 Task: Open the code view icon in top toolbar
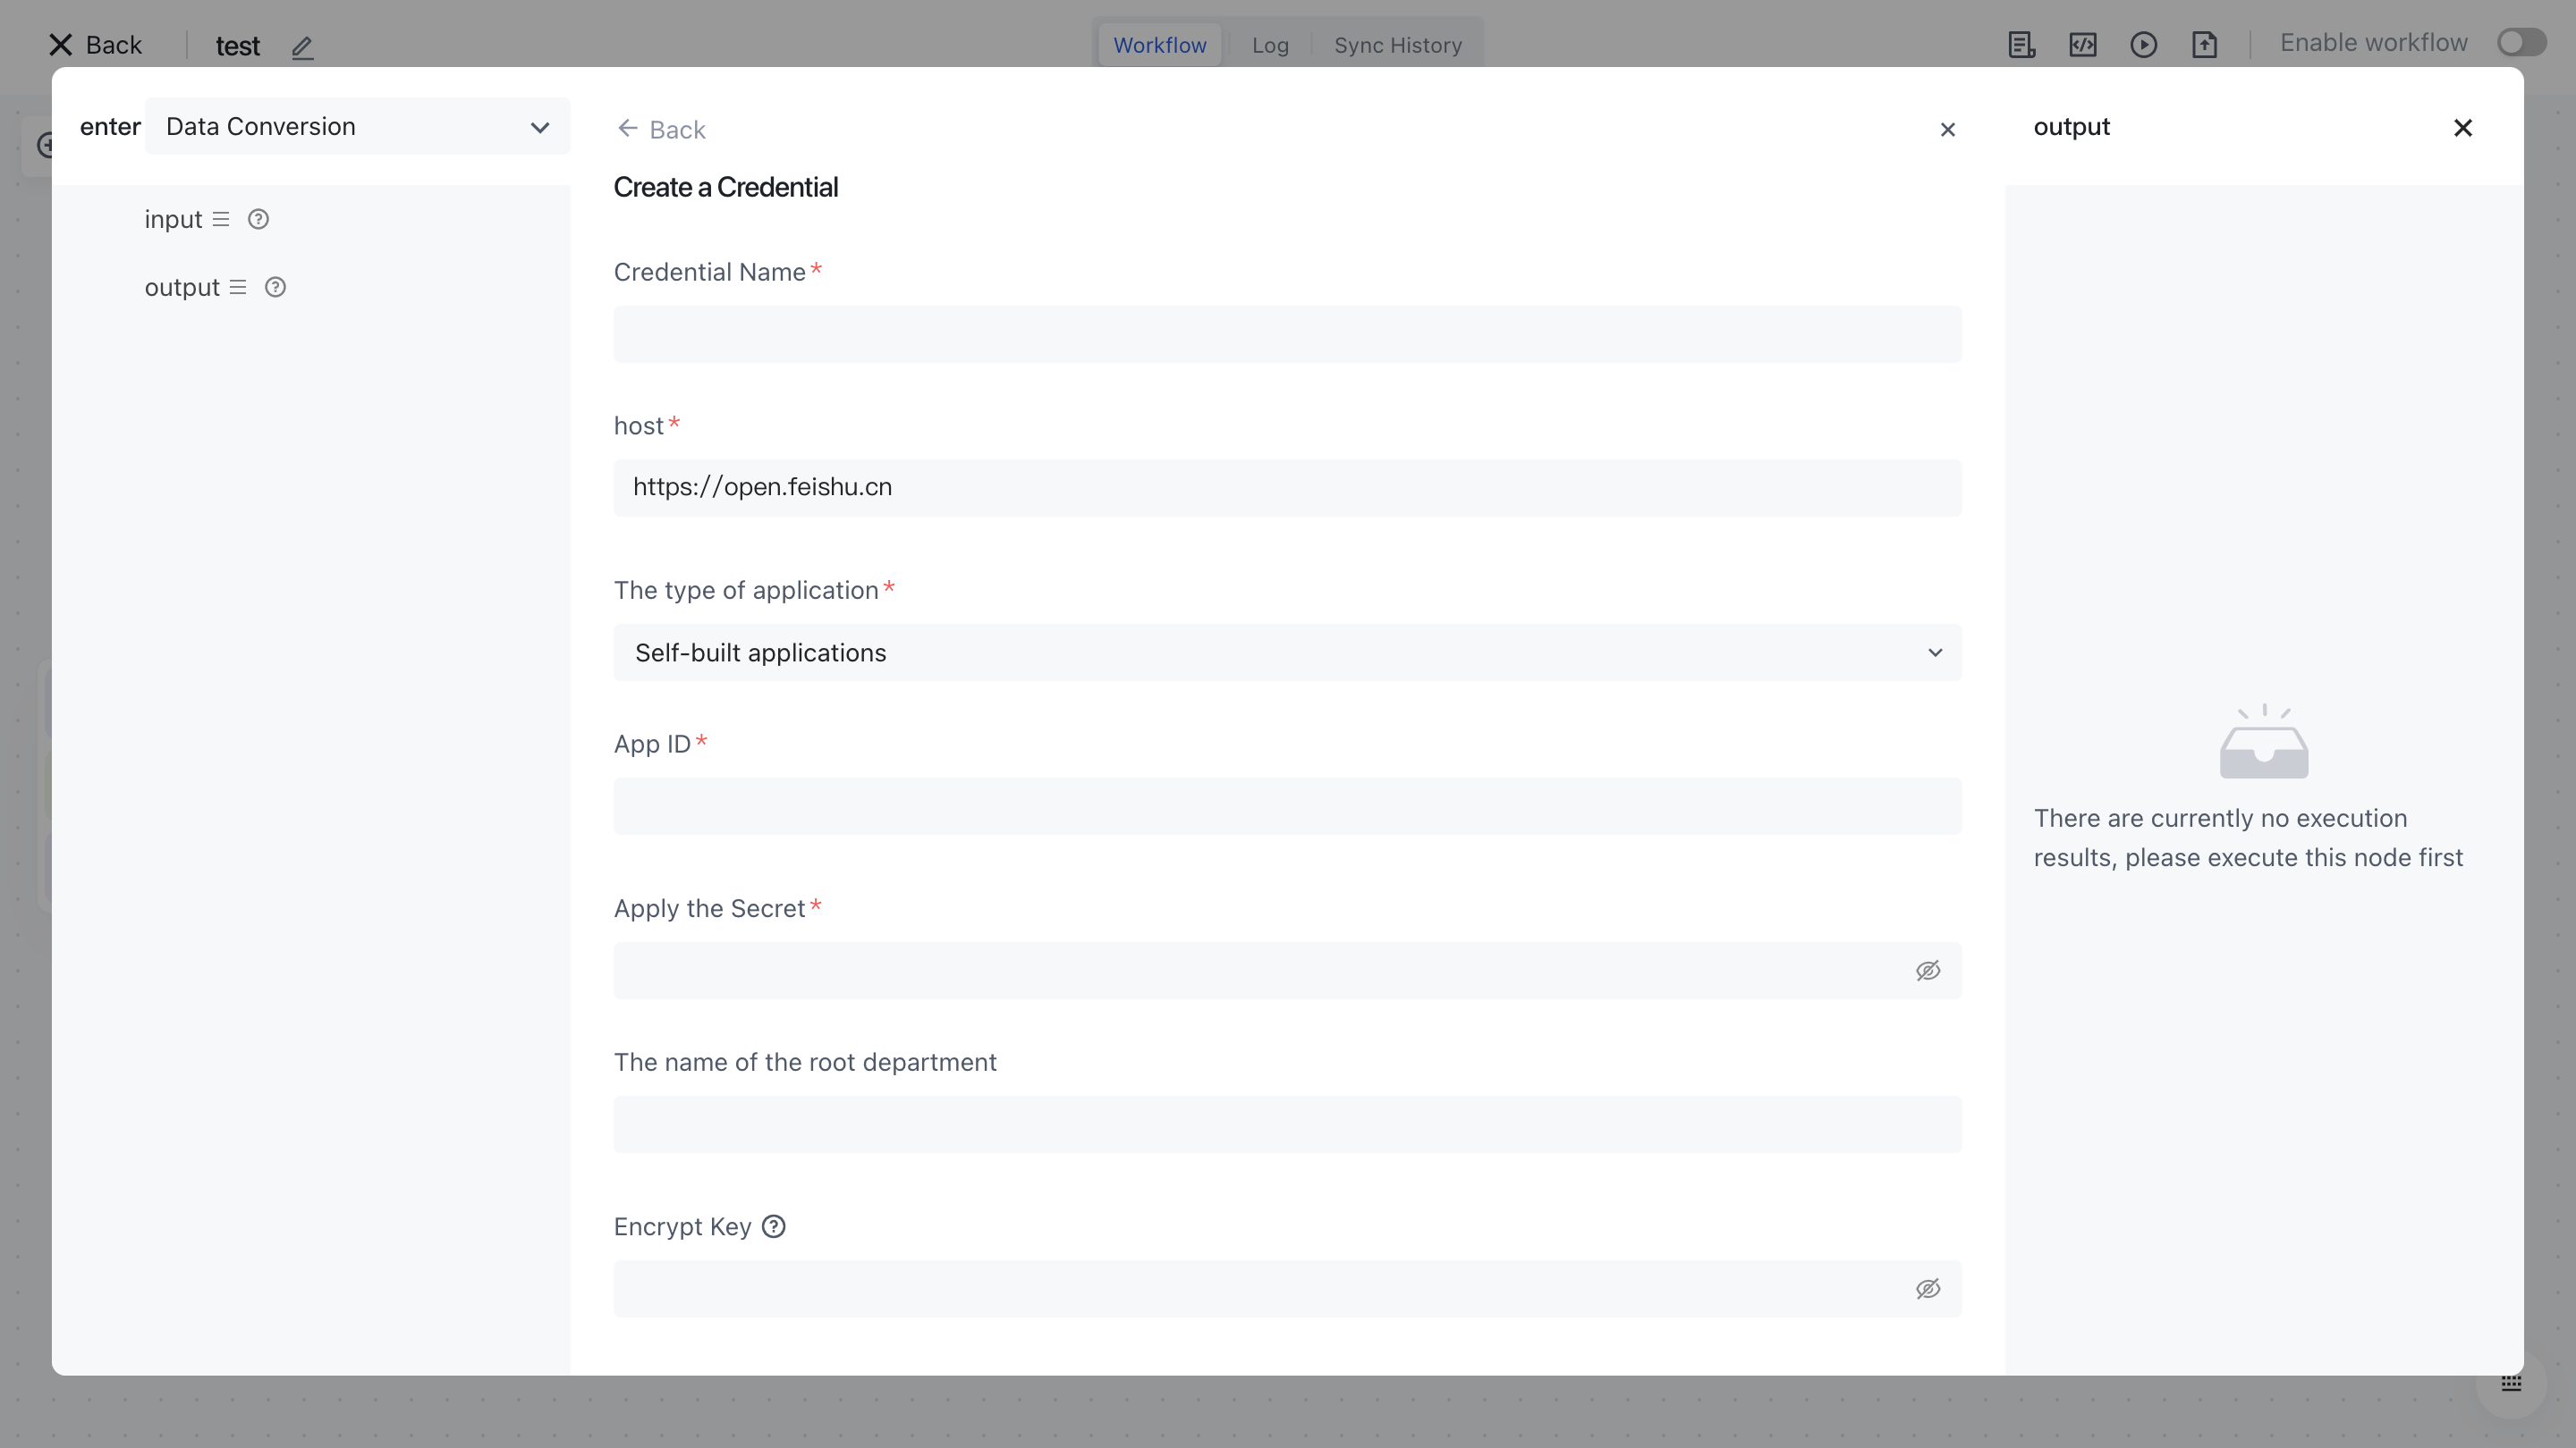[2082, 45]
